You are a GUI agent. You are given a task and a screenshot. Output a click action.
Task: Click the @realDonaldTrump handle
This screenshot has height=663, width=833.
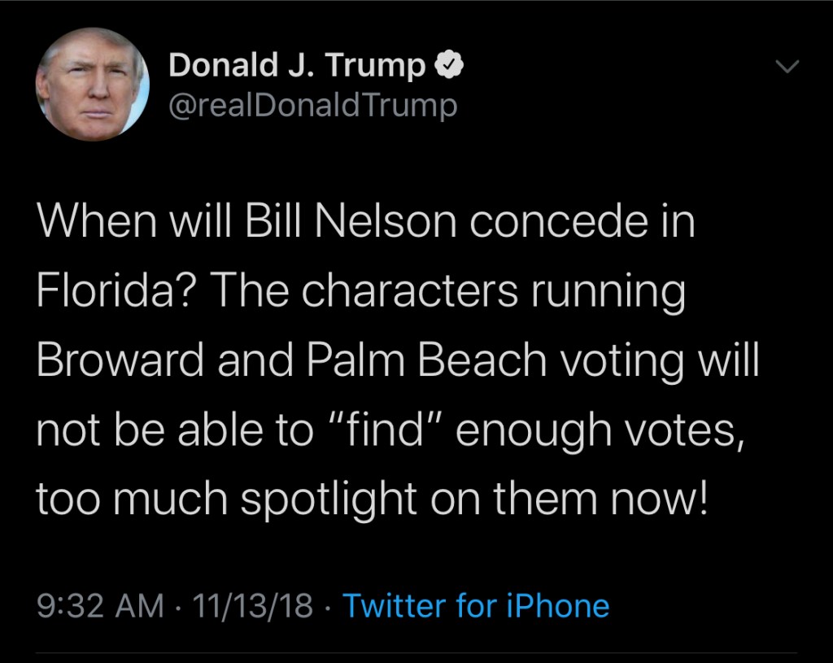click(x=312, y=106)
